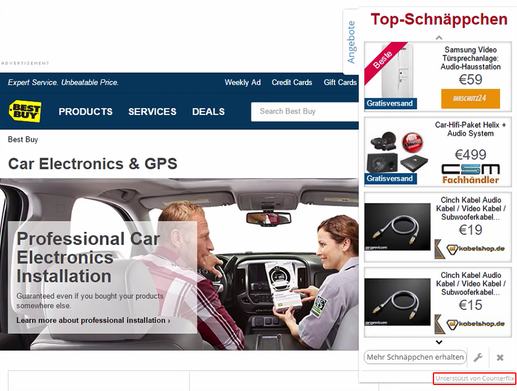The height and width of the screenshot is (391, 517).
Task: Open the wrench settings icon in ad panel
Action: (x=478, y=357)
